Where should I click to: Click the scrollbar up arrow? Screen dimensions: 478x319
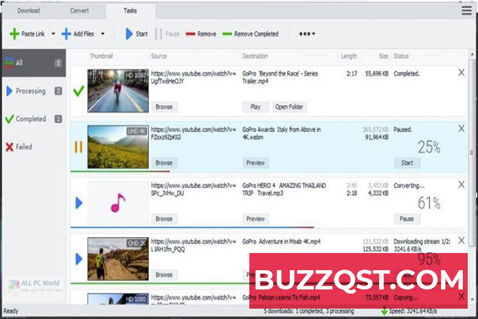[473, 54]
